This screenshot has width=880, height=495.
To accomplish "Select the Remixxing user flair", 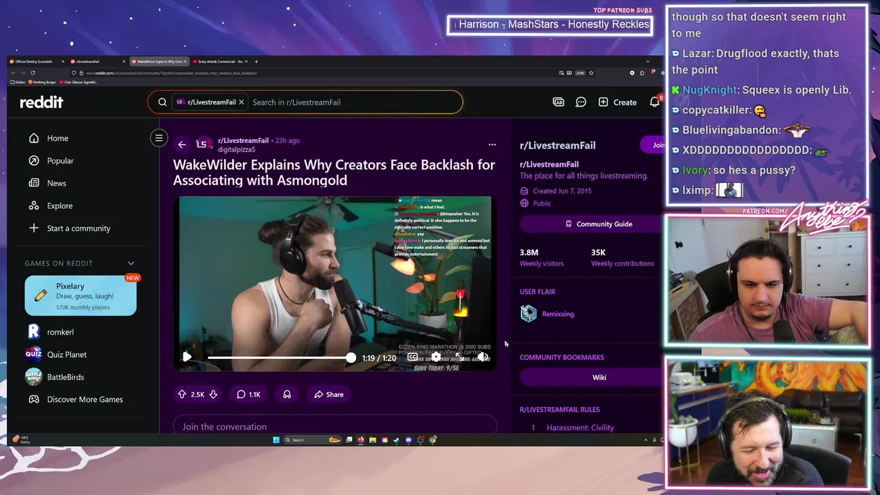I will (x=547, y=314).
